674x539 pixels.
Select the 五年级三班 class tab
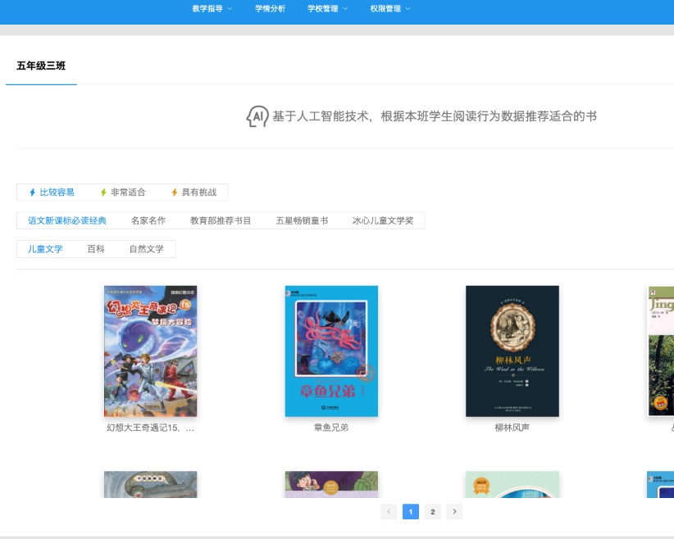pos(41,66)
